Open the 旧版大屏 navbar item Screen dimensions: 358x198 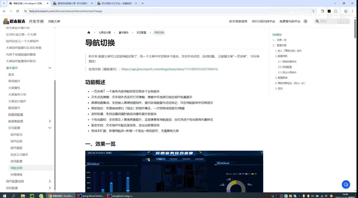(x=54, y=21)
